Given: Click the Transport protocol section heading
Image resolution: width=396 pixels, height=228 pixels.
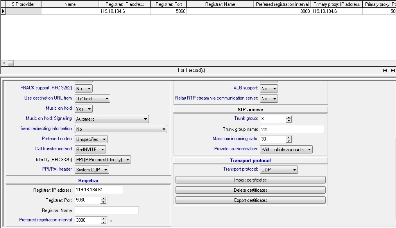Looking at the screenshot, I should [x=250, y=160].
